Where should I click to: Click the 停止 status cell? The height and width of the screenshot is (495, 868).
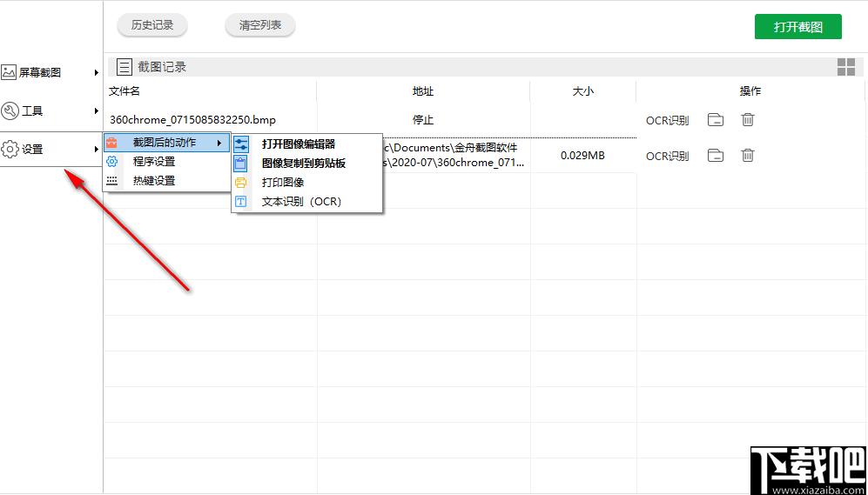pyautogui.click(x=423, y=120)
